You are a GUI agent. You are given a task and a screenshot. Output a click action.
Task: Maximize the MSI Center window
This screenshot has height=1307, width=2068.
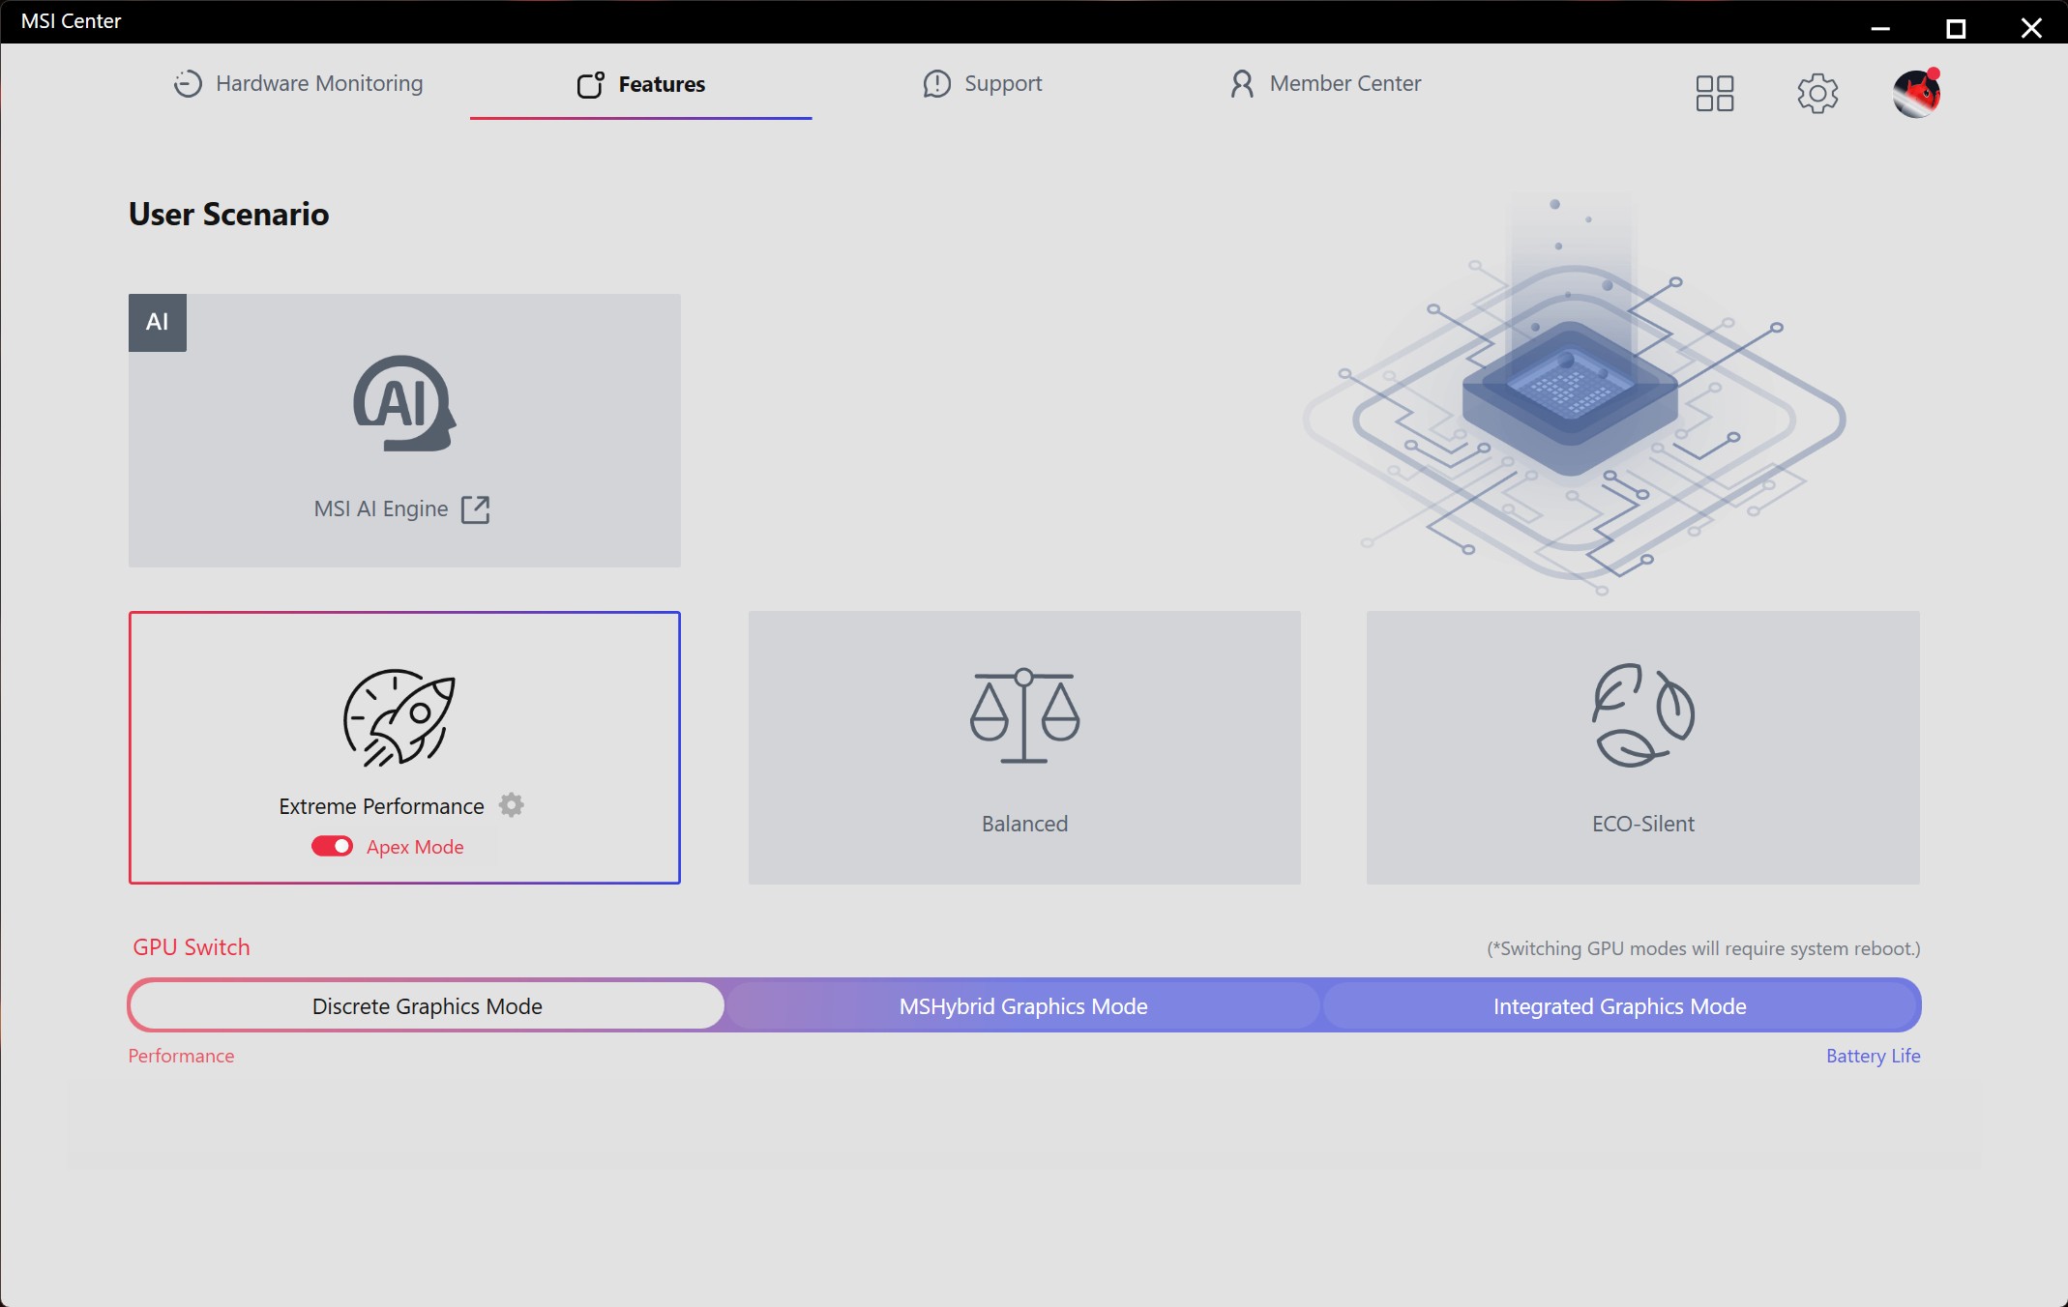point(1956,28)
